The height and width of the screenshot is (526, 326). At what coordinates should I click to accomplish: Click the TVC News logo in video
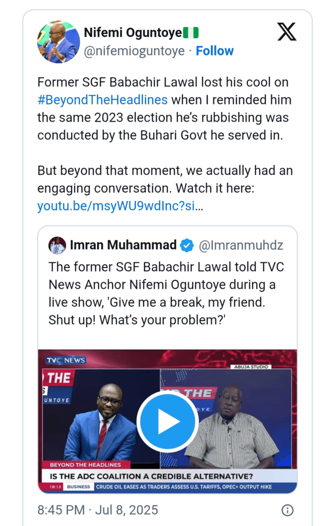pos(65,360)
